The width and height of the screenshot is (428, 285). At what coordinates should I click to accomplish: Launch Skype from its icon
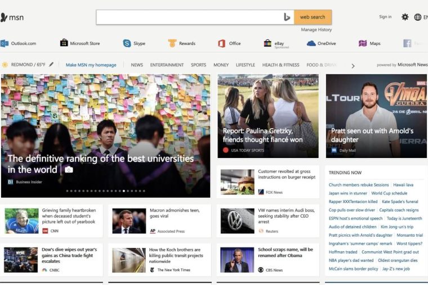click(127, 43)
